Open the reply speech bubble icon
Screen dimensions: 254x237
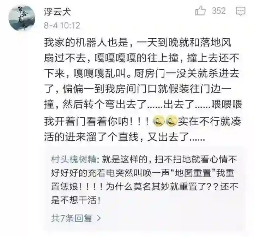(241, 11)
